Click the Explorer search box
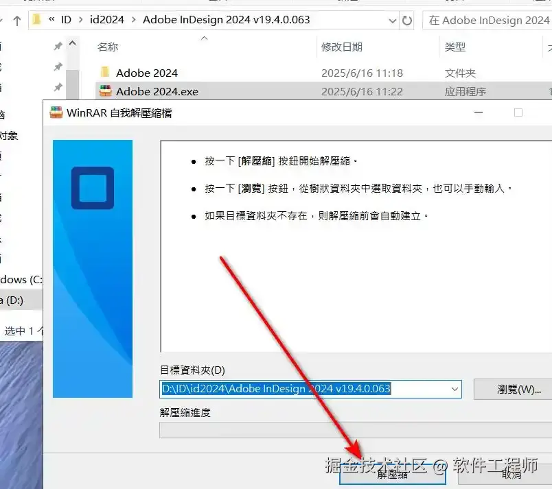Viewport: 552px width, 489px height. click(488, 21)
